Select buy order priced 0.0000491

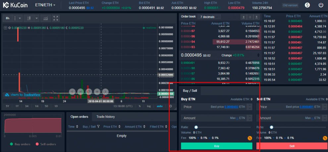pyautogui.click(x=220, y=63)
